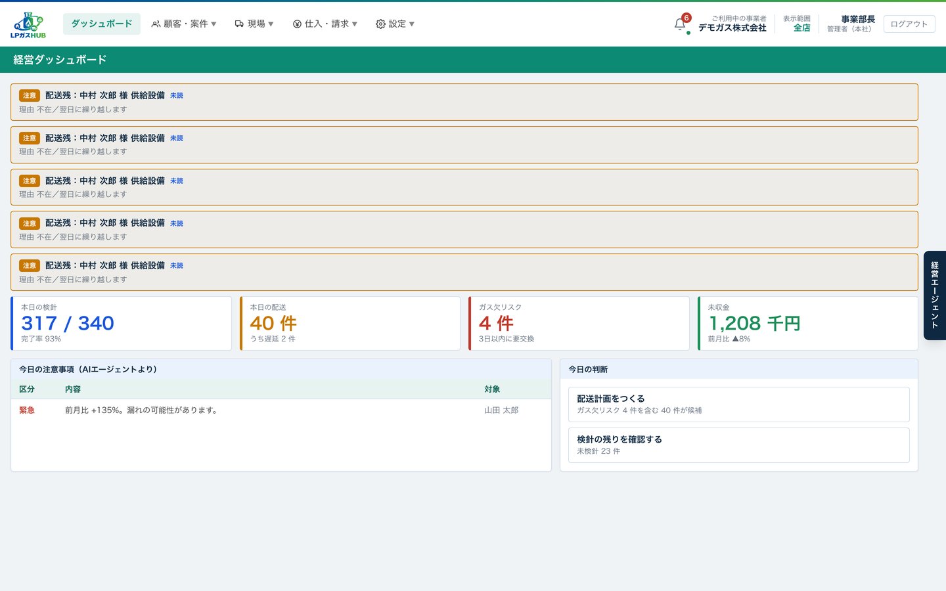The image size is (946, 591).
Task: Click the 区分 column header
Action: click(x=27, y=389)
